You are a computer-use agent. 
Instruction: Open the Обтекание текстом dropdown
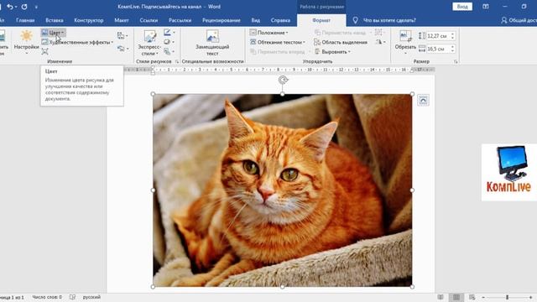(x=278, y=42)
